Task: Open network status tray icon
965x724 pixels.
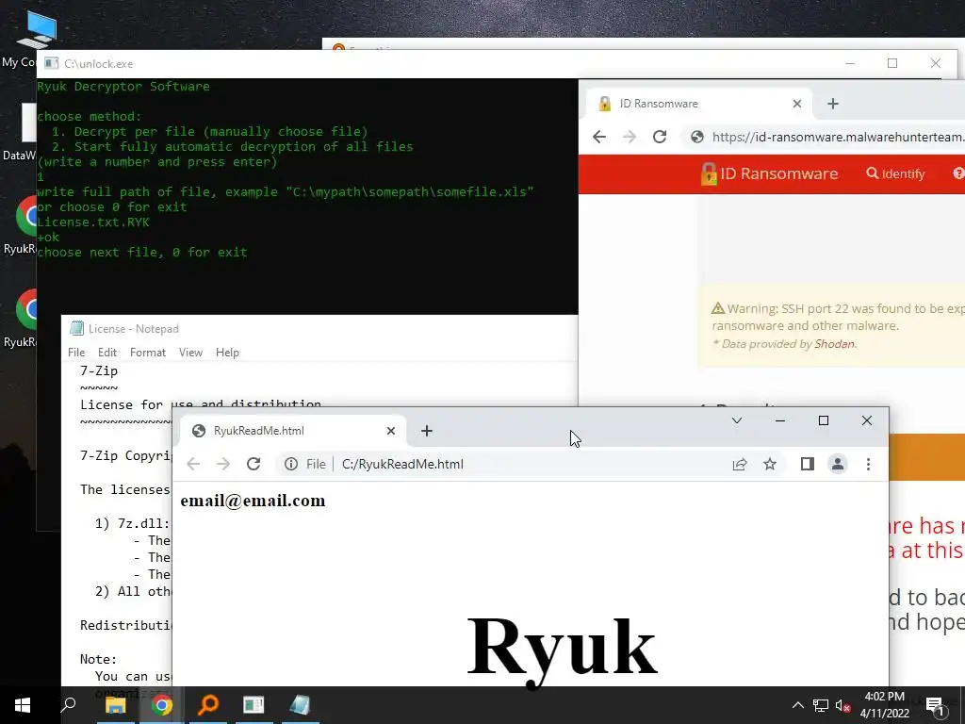Action: [821, 705]
